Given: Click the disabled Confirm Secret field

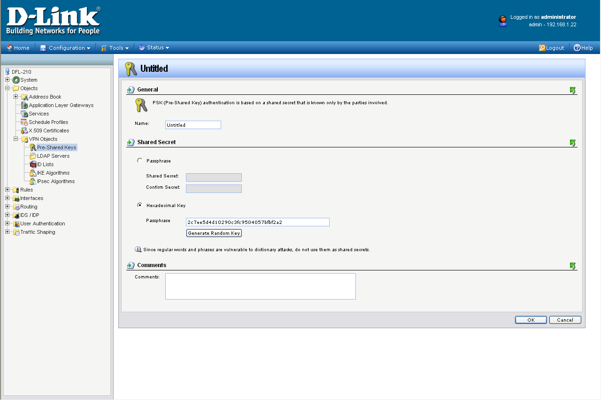Looking at the screenshot, I should 214,189.
